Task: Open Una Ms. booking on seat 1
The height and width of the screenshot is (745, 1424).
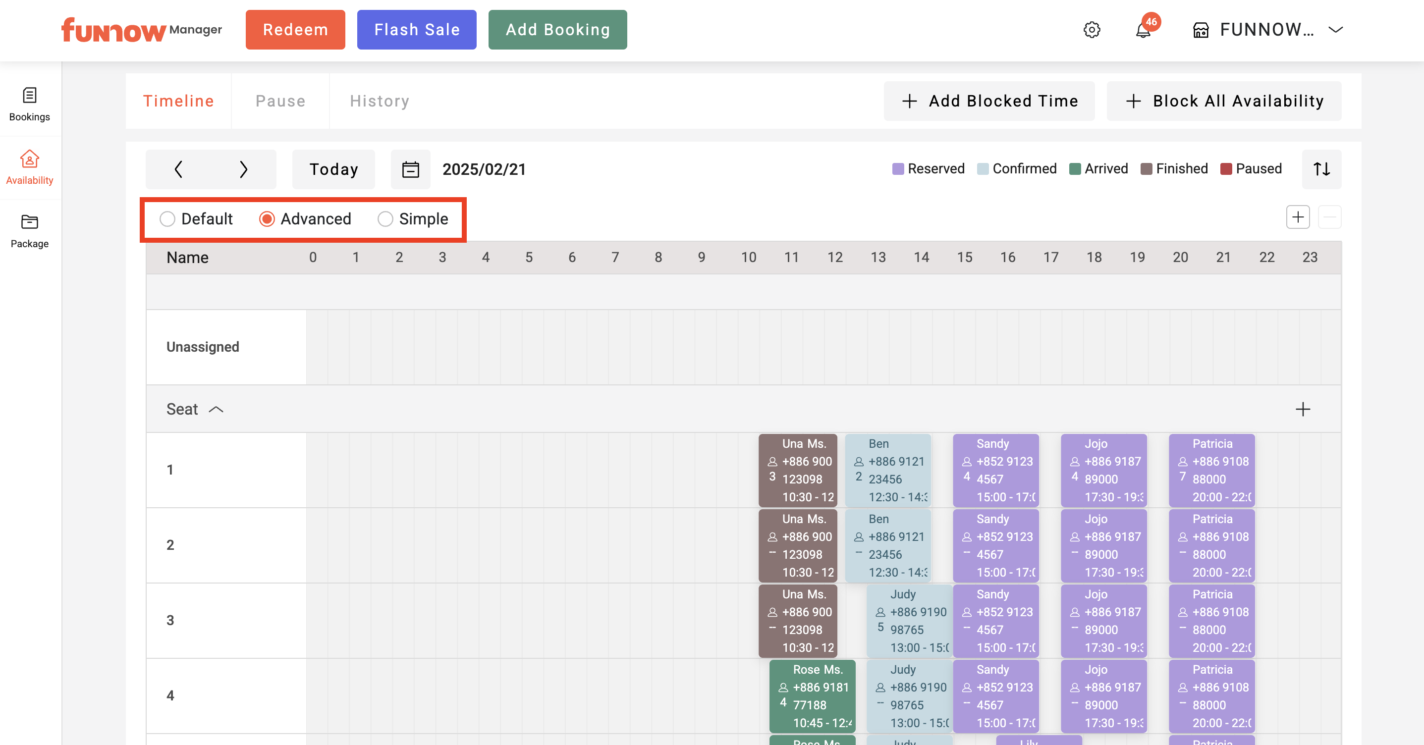Action: click(798, 470)
